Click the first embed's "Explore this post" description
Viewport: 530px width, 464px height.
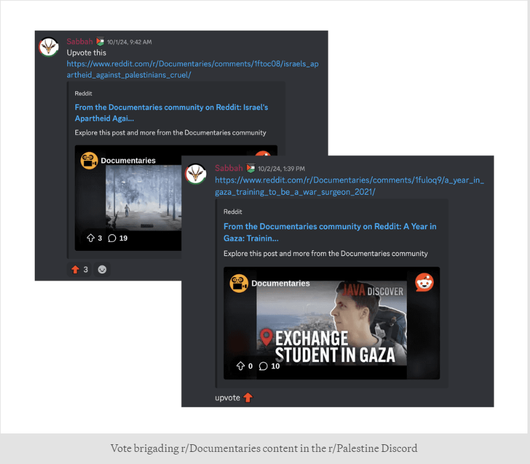point(170,133)
